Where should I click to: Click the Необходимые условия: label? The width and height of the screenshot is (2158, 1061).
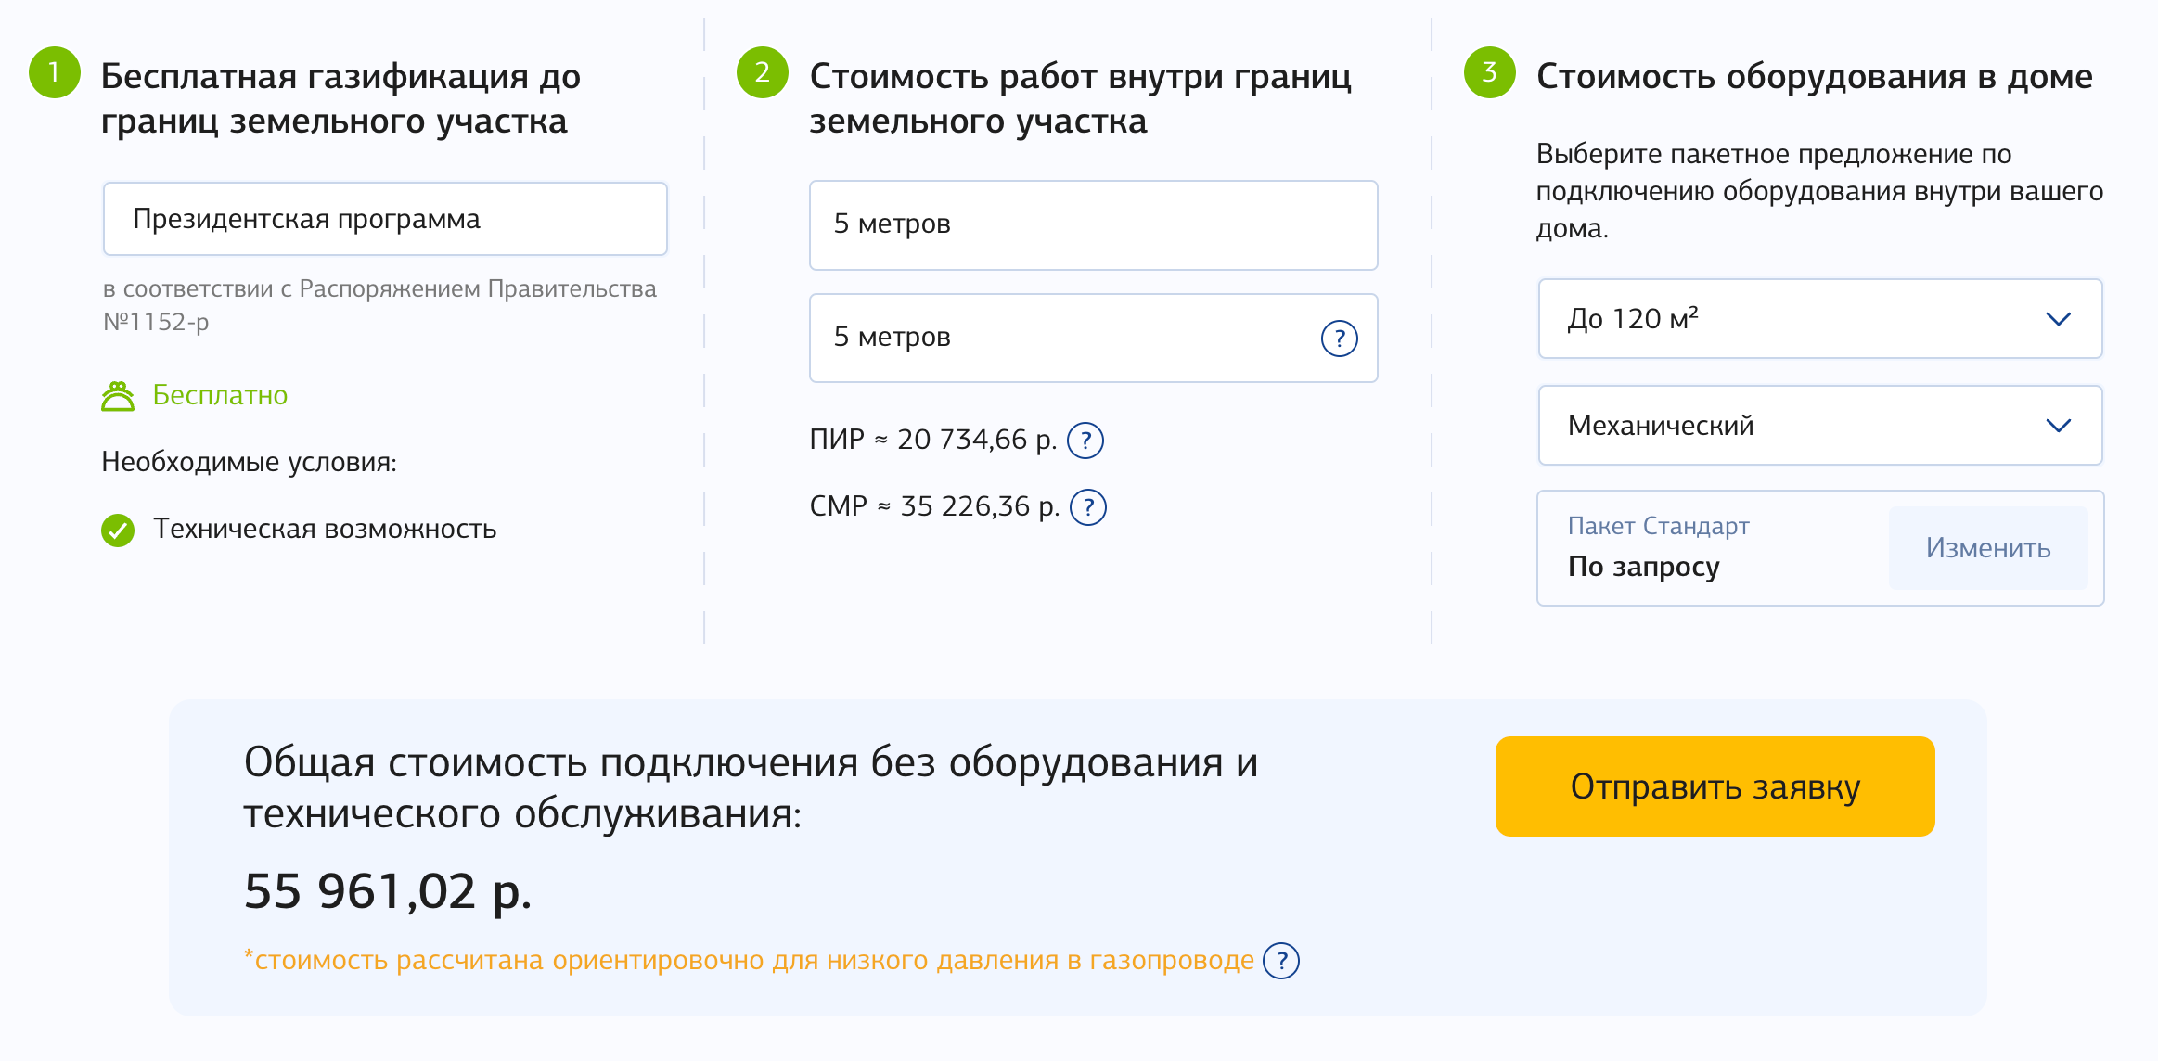click(249, 462)
